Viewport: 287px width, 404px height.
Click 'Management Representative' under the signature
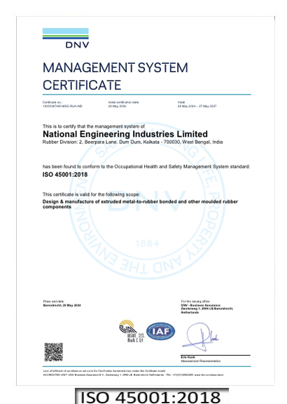tap(201, 361)
